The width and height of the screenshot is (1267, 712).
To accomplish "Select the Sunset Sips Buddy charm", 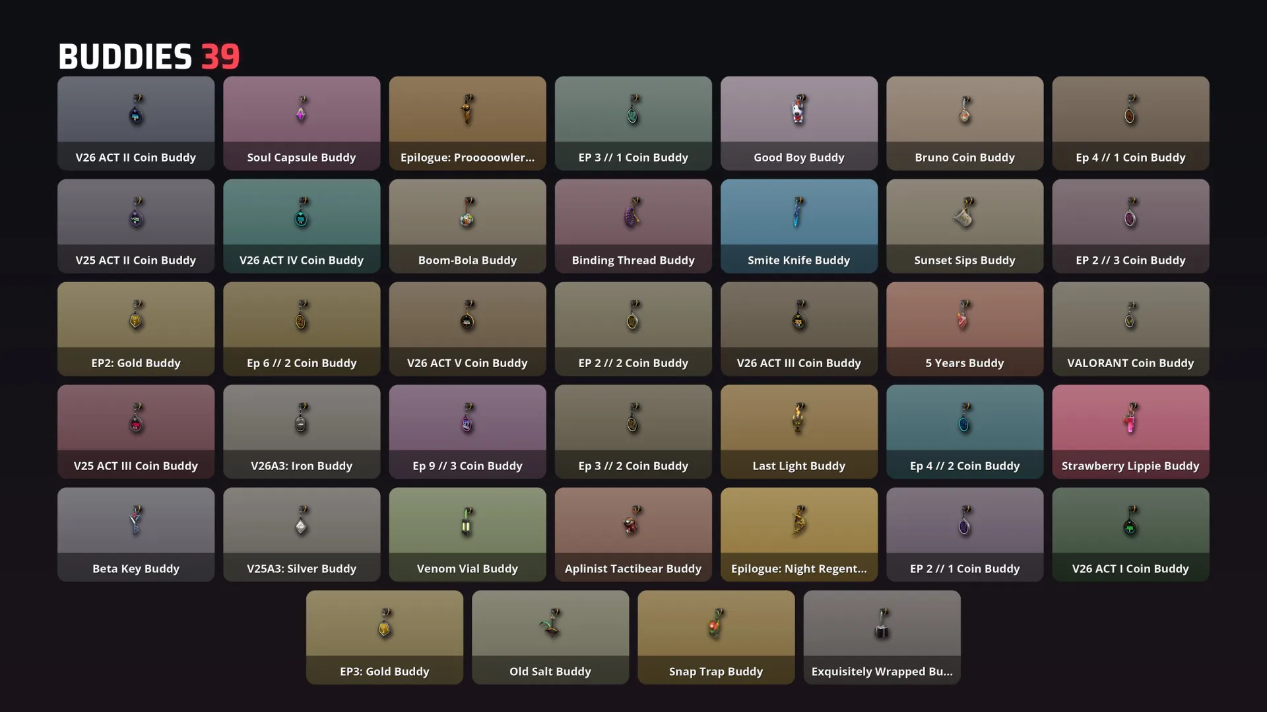I will pyautogui.click(x=965, y=212).
